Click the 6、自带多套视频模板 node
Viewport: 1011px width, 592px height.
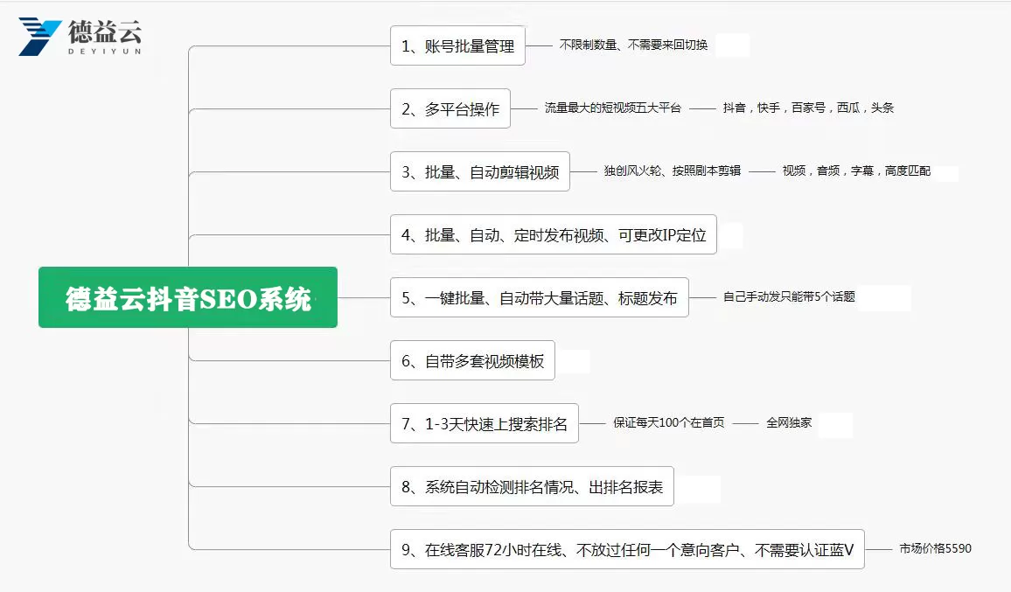[x=472, y=360]
